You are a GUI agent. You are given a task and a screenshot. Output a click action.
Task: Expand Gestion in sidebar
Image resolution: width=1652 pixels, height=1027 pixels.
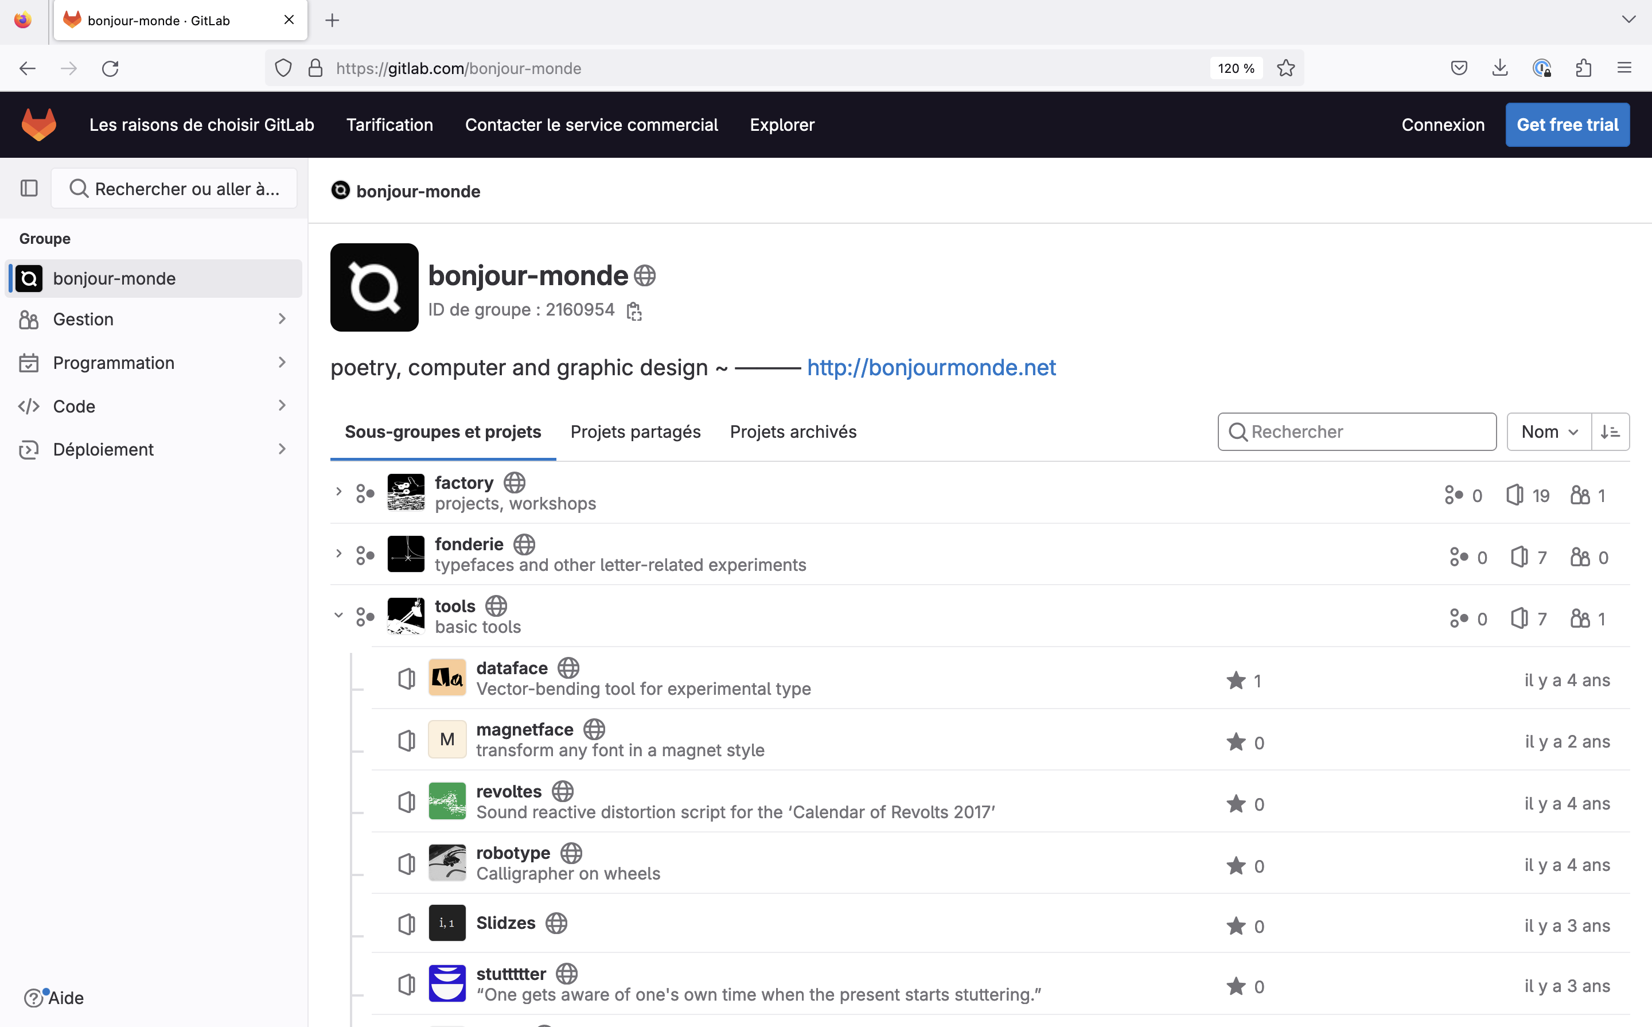(153, 319)
